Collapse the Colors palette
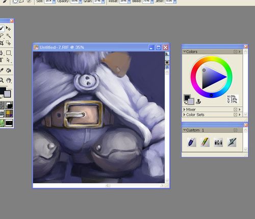The width and height of the screenshot is (255, 219). click(x=184, y=52)
